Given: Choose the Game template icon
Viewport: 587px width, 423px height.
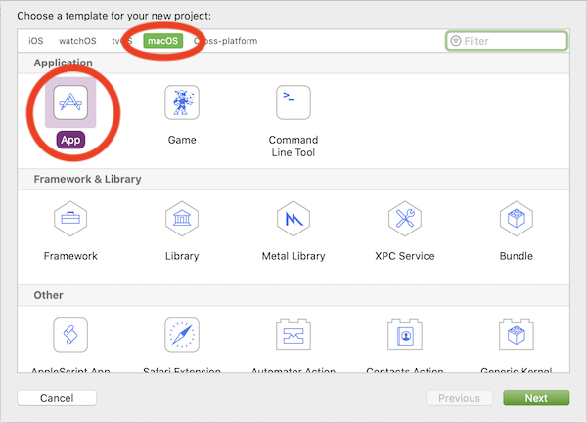Looking at the screenshot, I should (182, 103).
